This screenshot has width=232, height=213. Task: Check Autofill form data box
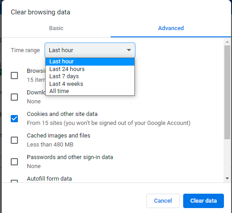pos(14,181)
